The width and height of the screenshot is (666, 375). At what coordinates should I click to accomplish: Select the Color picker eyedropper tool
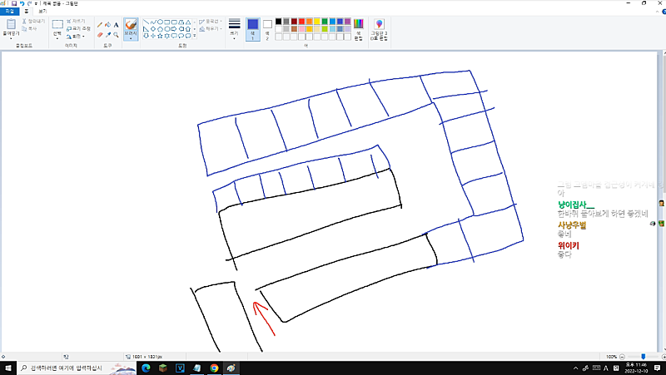point(108,35)
